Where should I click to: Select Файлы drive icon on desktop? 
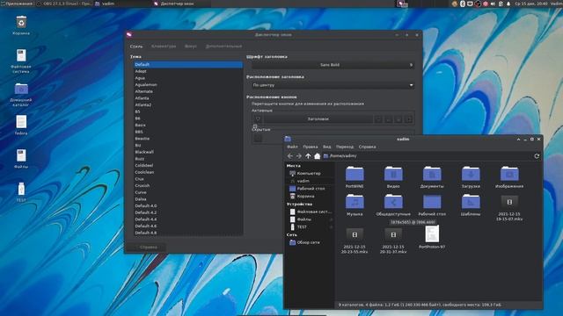point(21,158)
